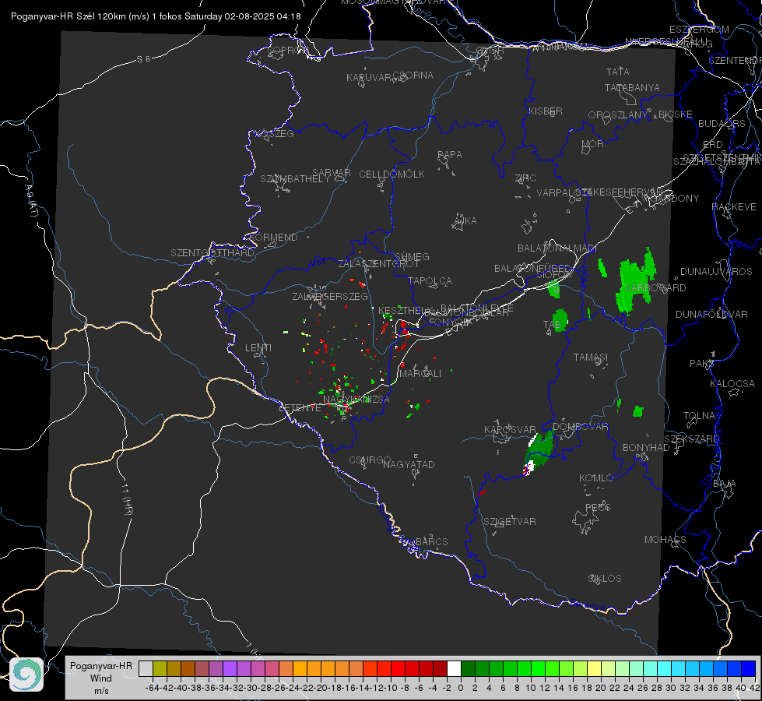Select the SZENTGOTTHÁRD label
The height and width of the screenshot is (701, 762).
coord(212,253)
